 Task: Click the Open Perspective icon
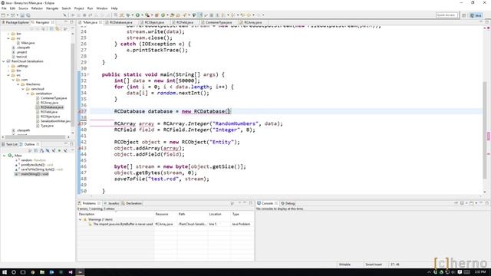click(x=464, y=15)
